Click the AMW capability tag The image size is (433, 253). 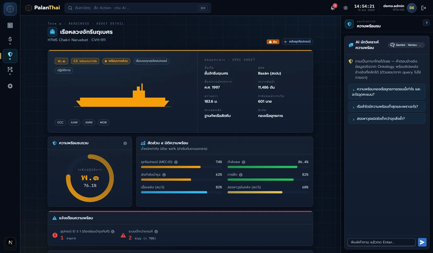89,122
